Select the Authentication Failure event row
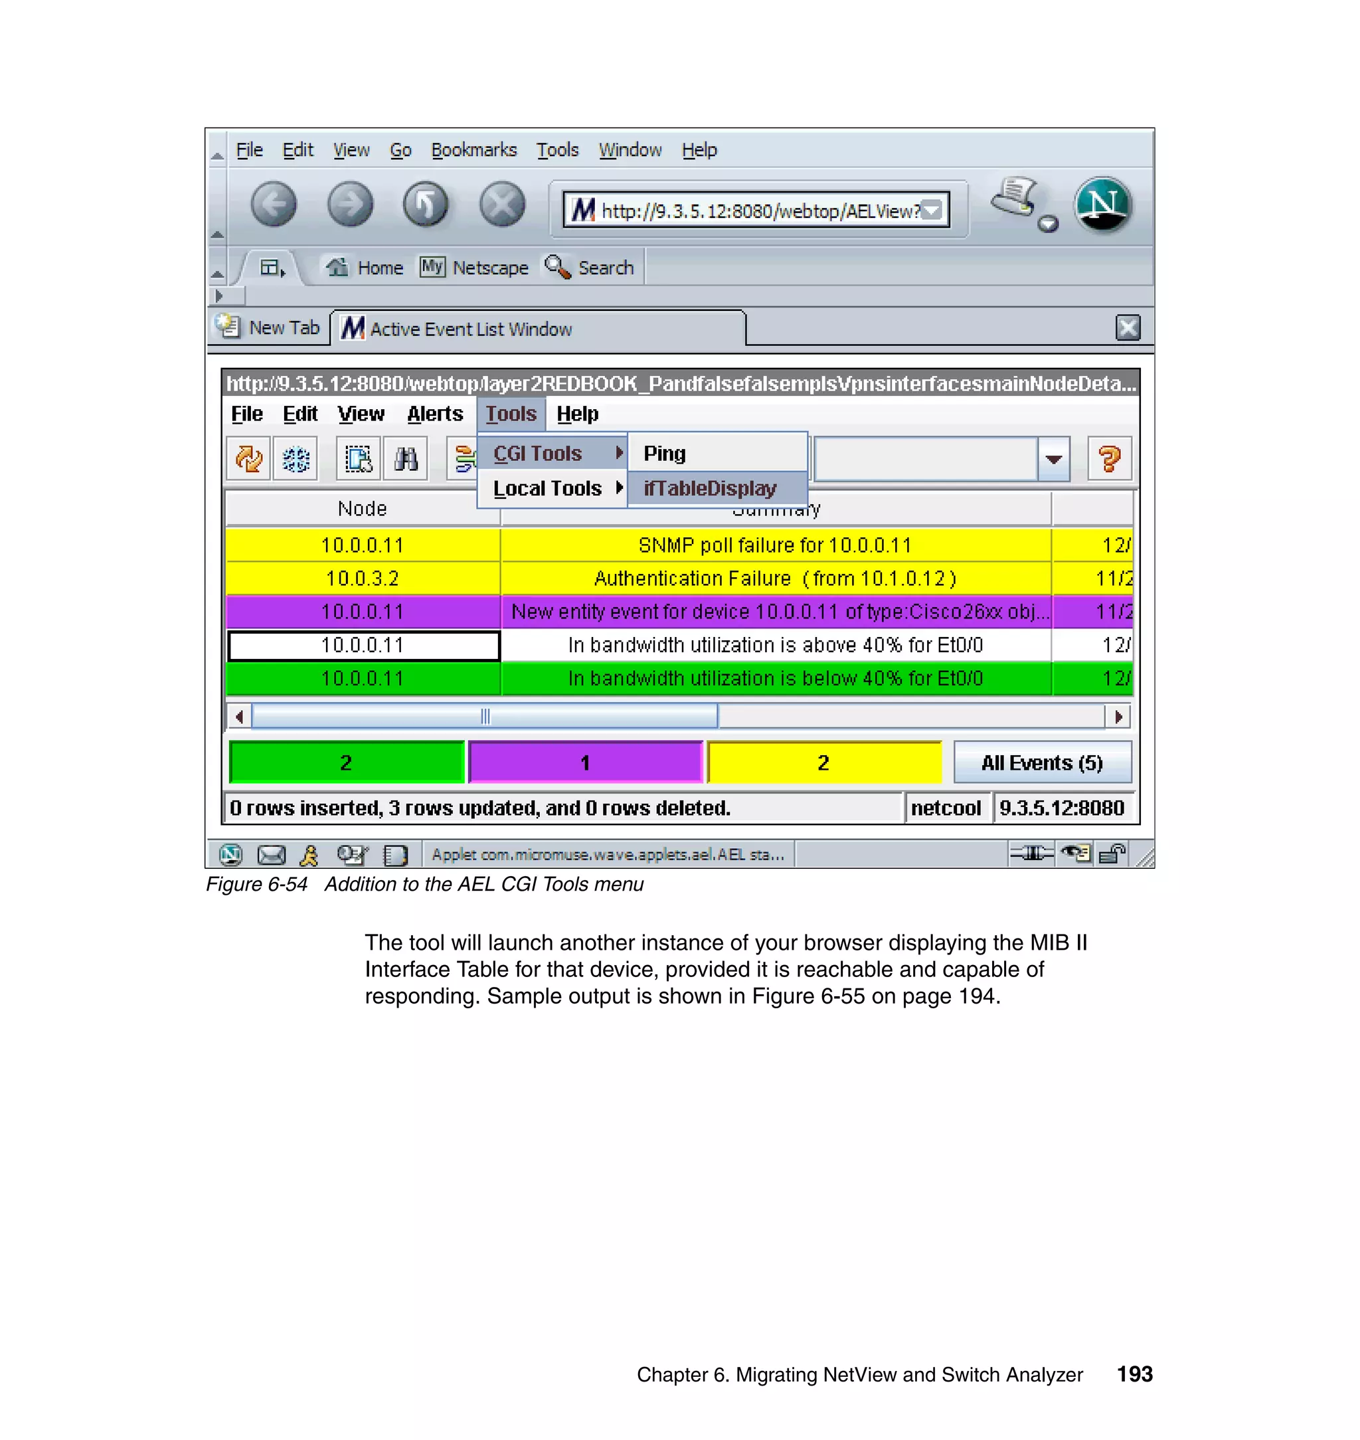Viewport: 1360px width, 1440px height. (x=679, y=579)
